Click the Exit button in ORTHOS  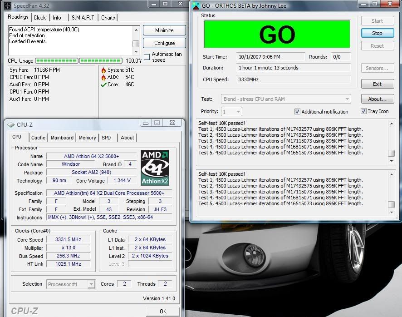click(x=377, y=84)
